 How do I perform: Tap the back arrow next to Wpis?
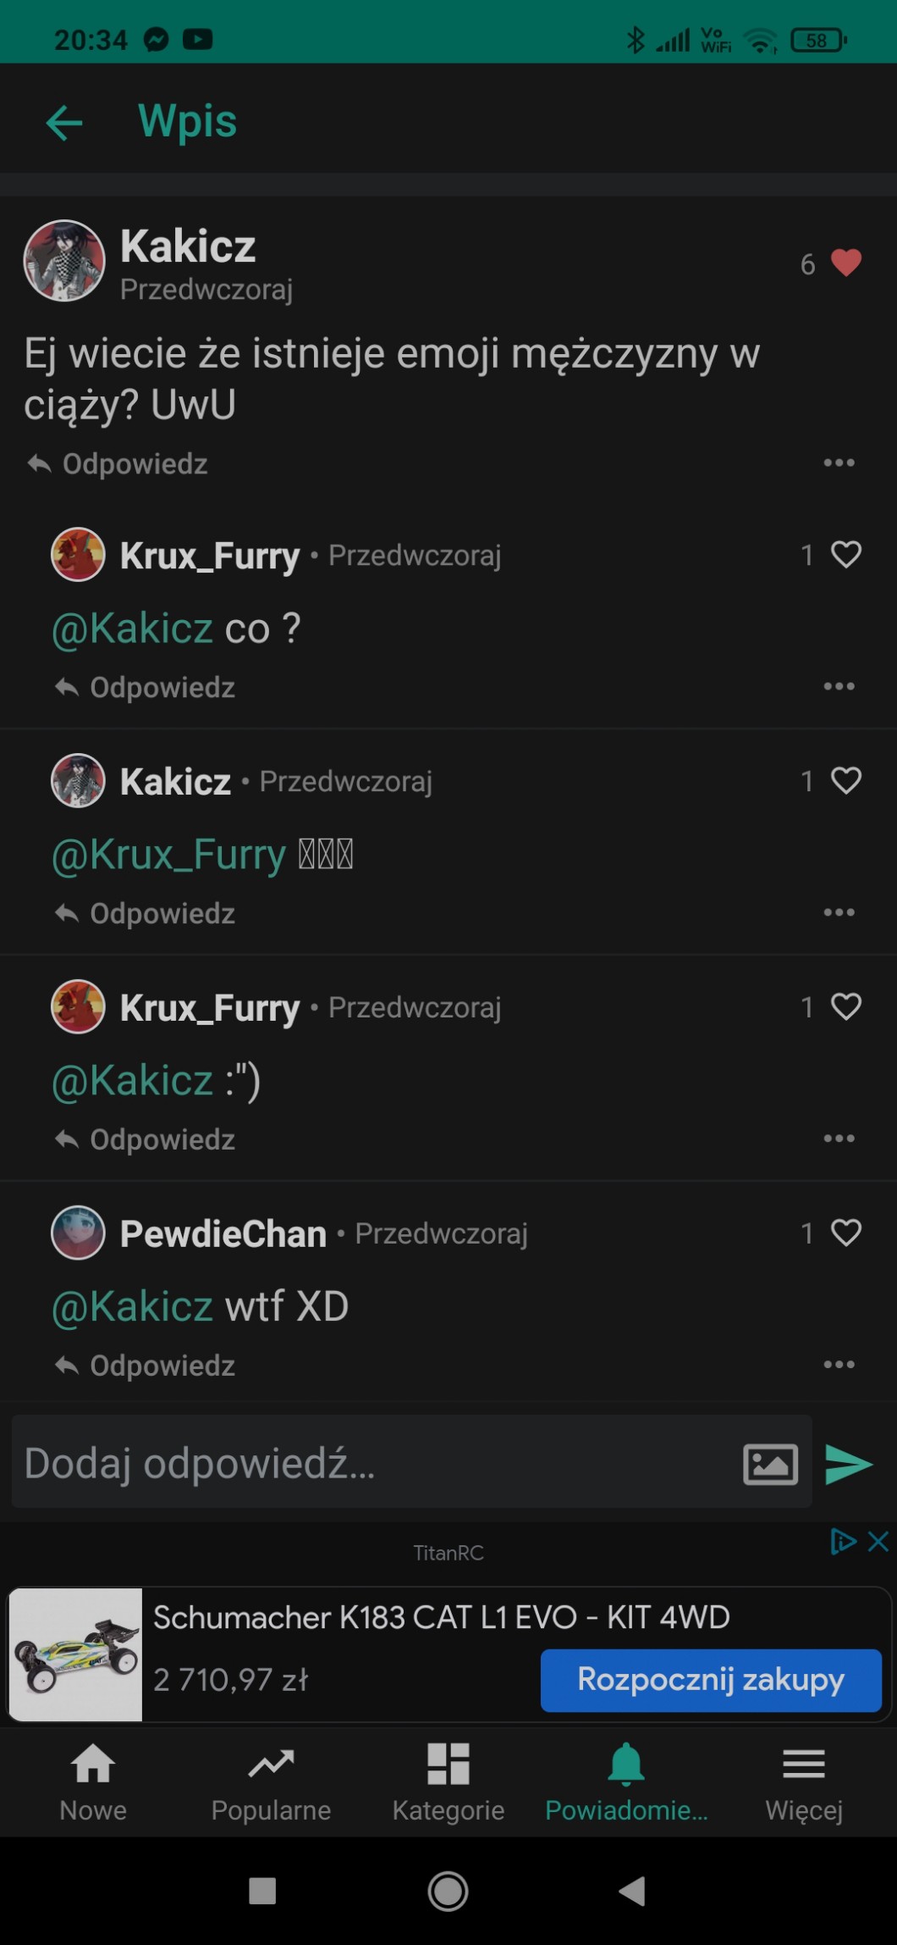point(64,123)
